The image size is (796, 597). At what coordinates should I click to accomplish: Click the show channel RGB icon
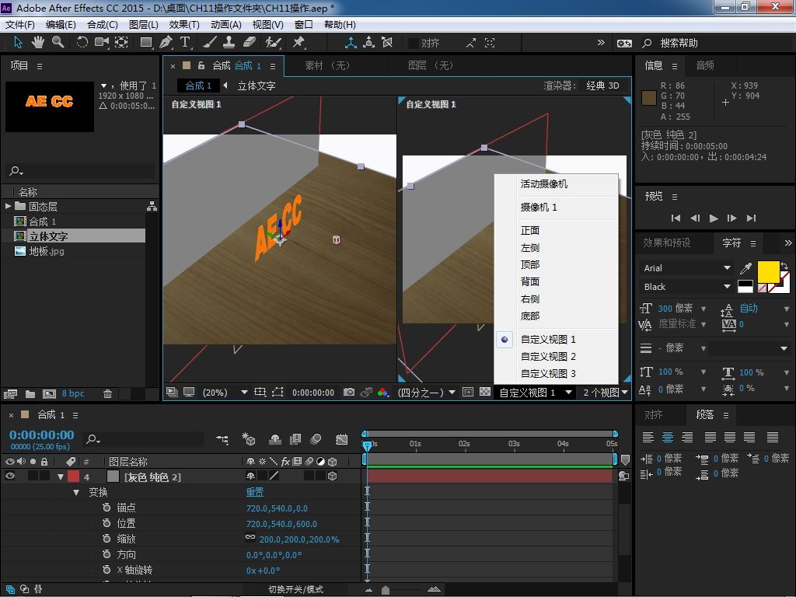382,392
